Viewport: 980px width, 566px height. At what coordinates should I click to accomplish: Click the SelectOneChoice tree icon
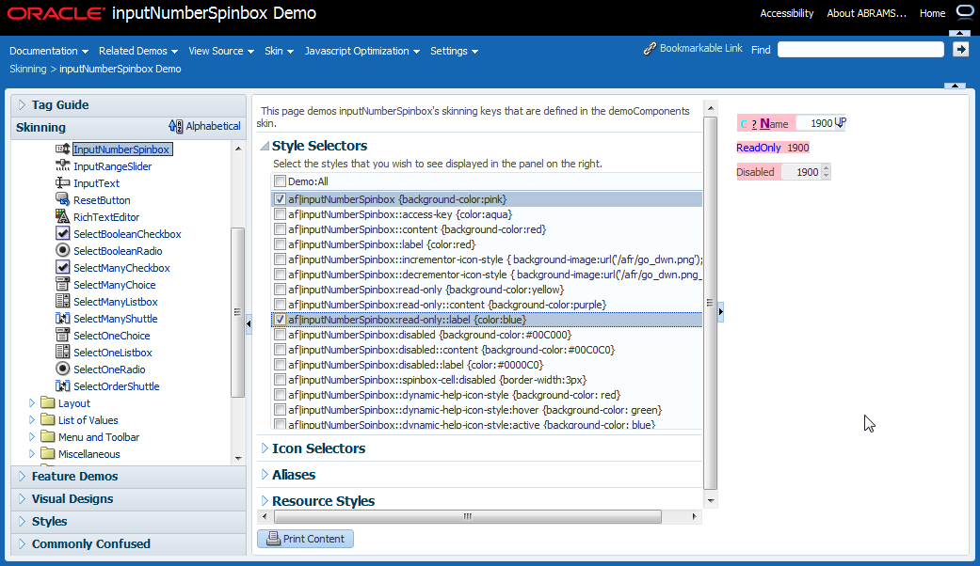coord(62,335)
